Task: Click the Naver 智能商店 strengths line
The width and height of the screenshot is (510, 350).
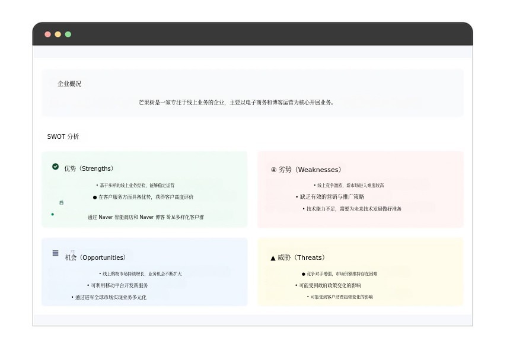Action: (146, 217)
